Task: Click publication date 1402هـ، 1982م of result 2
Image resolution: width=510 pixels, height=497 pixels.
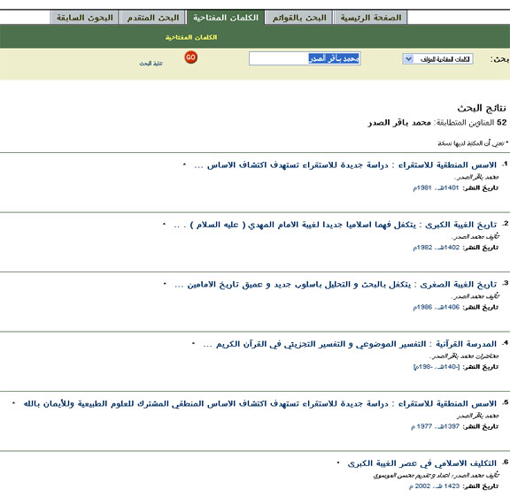Action: [437, 248]
